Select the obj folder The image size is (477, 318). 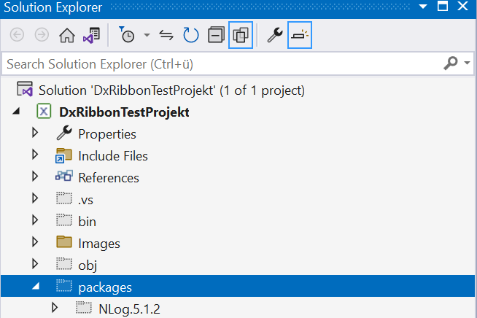[x=88, y=265]
